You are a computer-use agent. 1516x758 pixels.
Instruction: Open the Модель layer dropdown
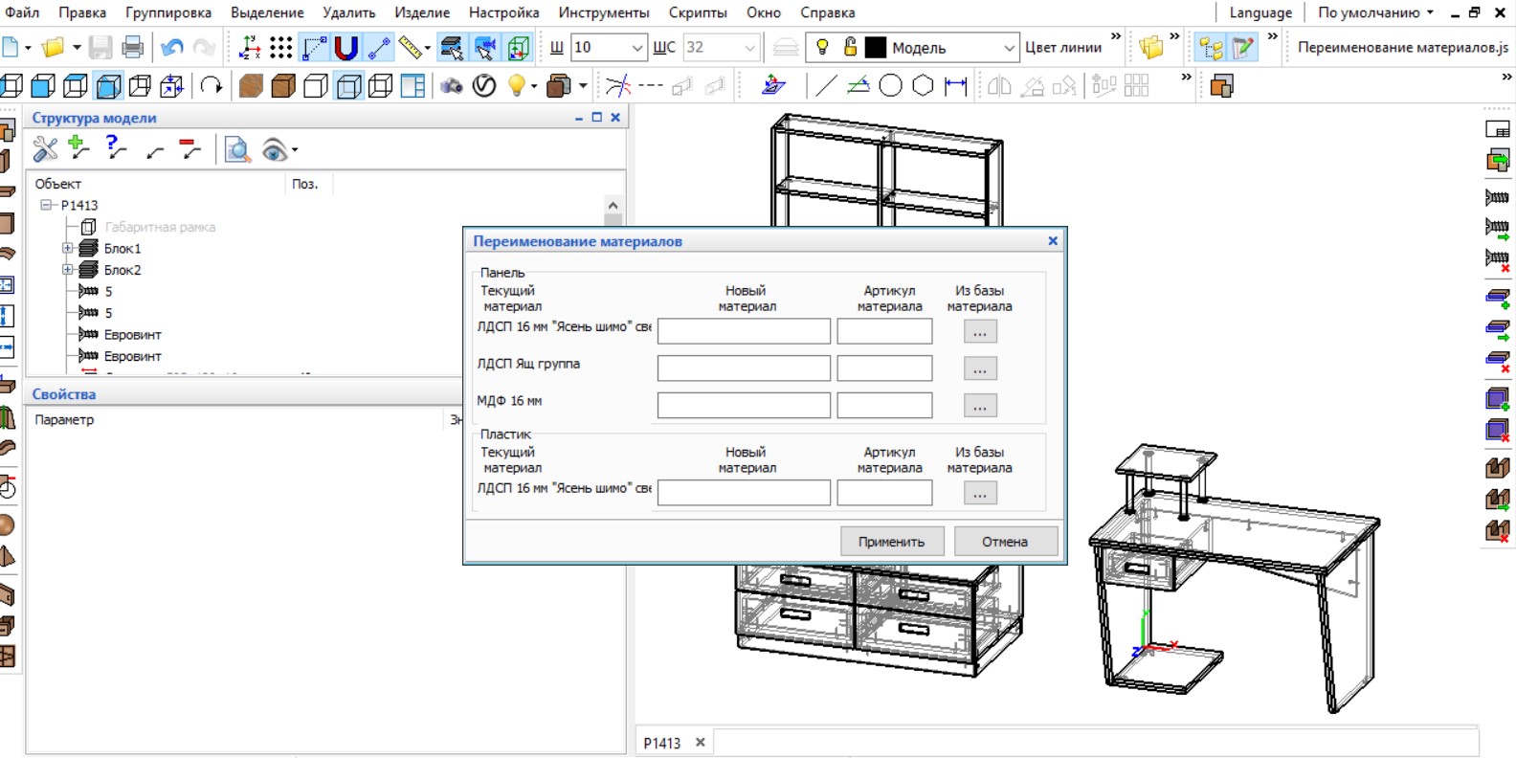click(x=1009, y=48)
